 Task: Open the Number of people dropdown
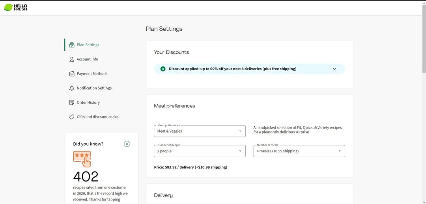(x=199, y=151)
